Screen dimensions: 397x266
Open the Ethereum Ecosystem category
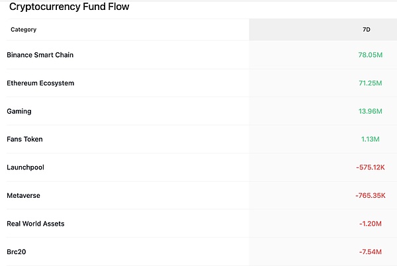pos(40,83)
